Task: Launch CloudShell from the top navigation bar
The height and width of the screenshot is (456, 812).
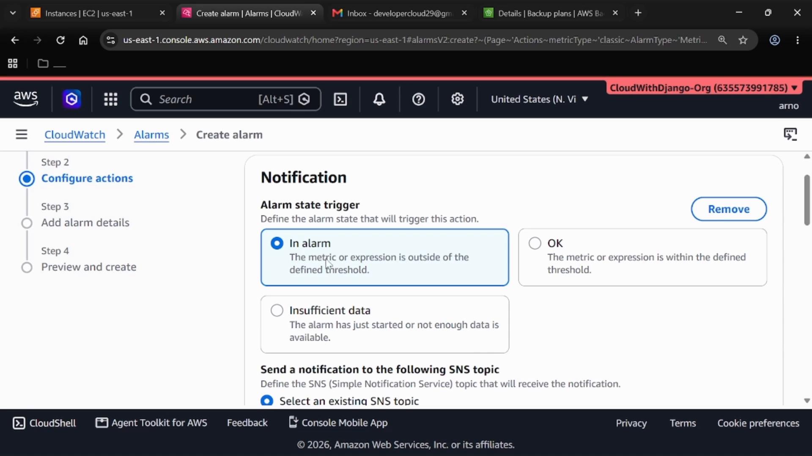Action: pyautogui.click(x=340, y=99)
